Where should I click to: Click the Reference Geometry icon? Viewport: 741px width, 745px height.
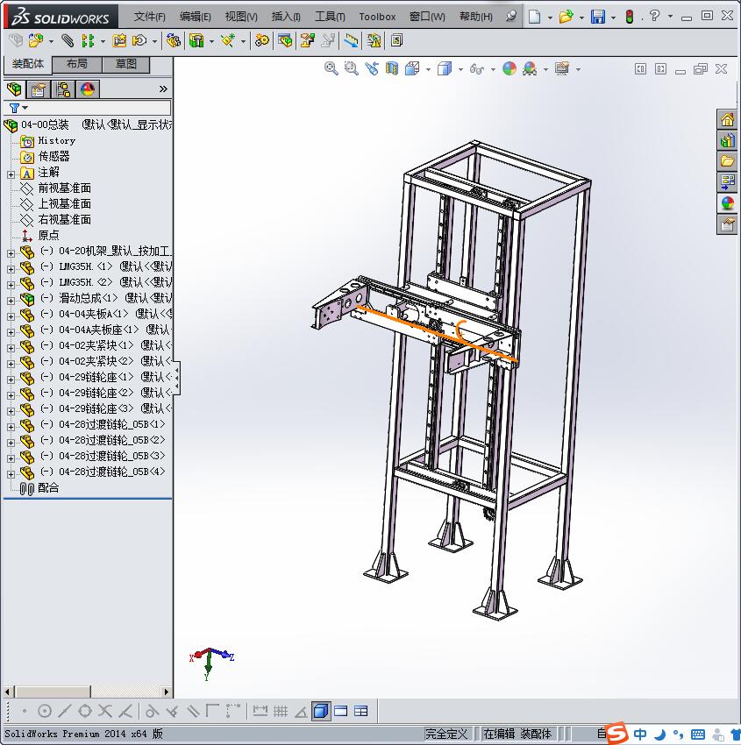(228, 41)
